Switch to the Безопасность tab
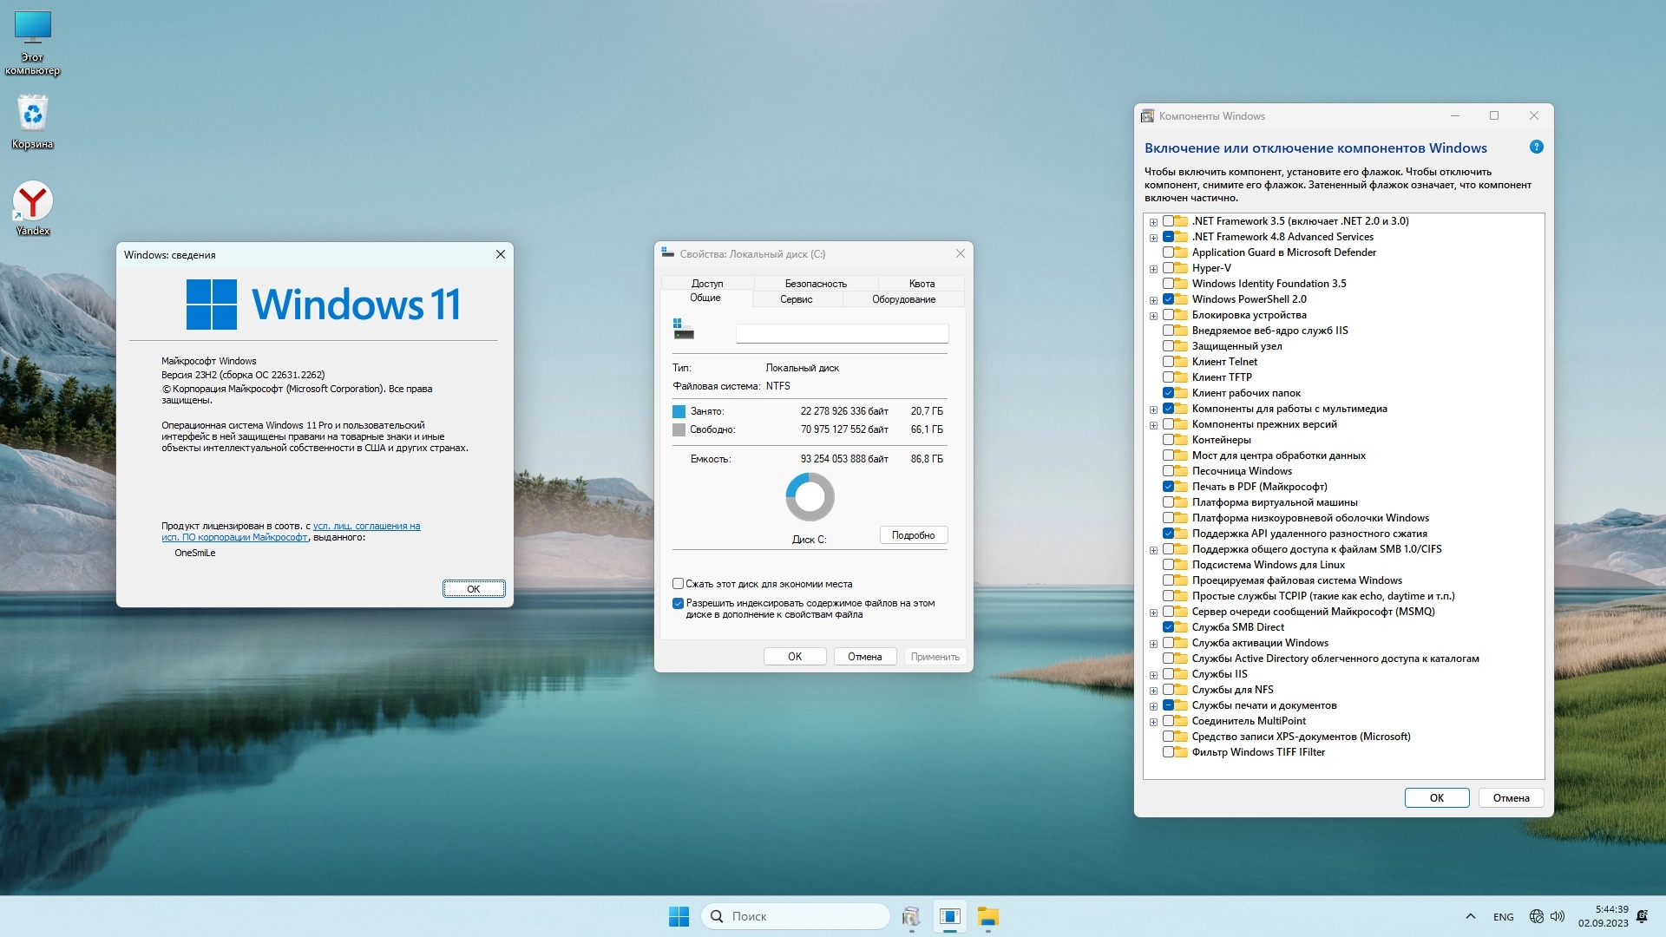The width and height of the screenshot is (1666, 937). tap(815, 284)
